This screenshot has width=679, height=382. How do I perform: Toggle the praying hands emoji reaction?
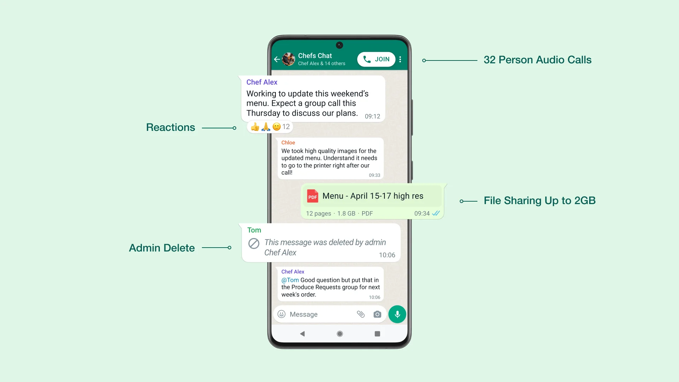(265, 126)
